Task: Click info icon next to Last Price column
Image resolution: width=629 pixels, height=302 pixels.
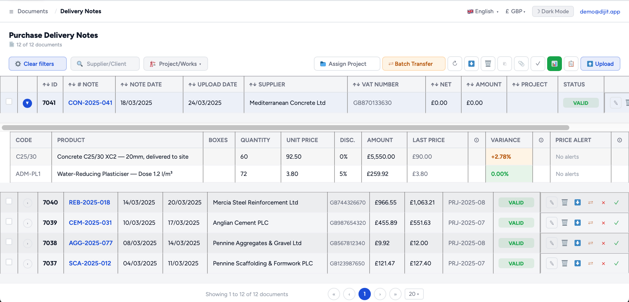Action: pos(476,140)
